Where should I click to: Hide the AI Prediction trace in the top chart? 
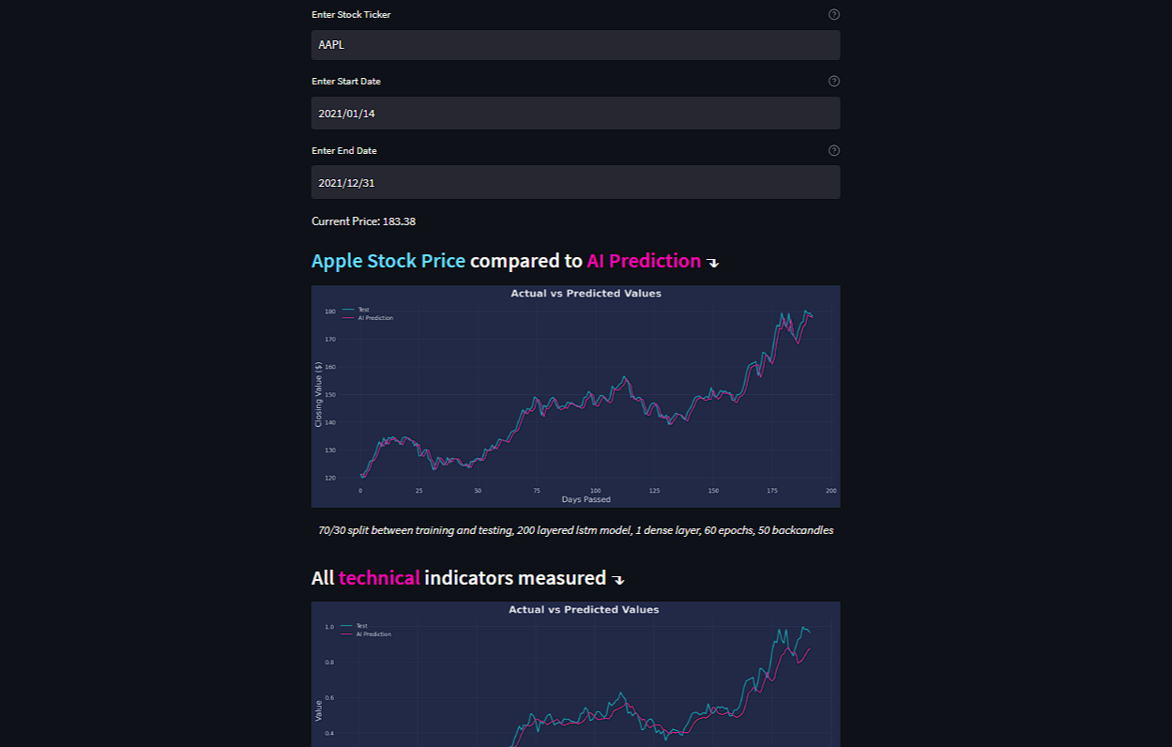373,317
